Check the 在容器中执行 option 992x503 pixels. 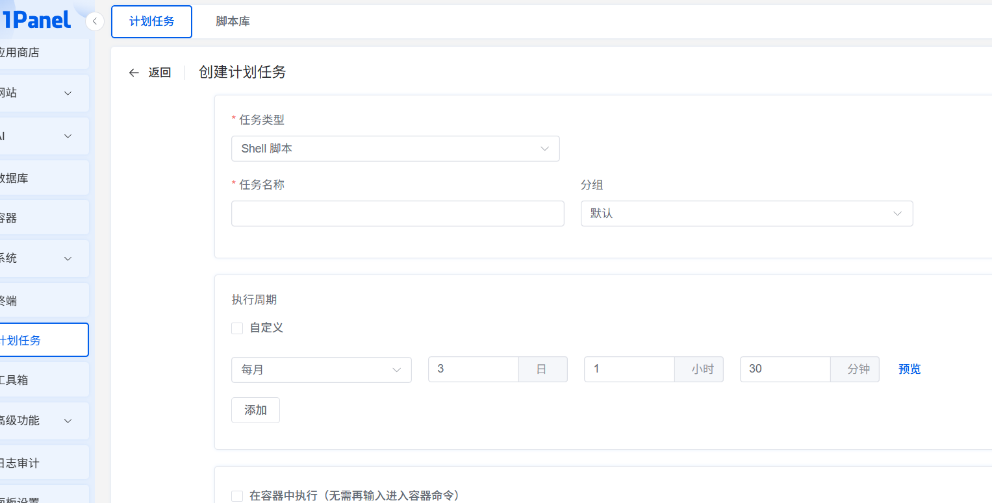(237, 497)
